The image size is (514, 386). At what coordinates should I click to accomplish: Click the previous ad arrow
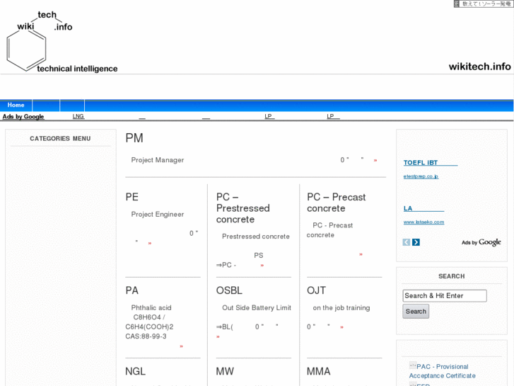(407, 242)
